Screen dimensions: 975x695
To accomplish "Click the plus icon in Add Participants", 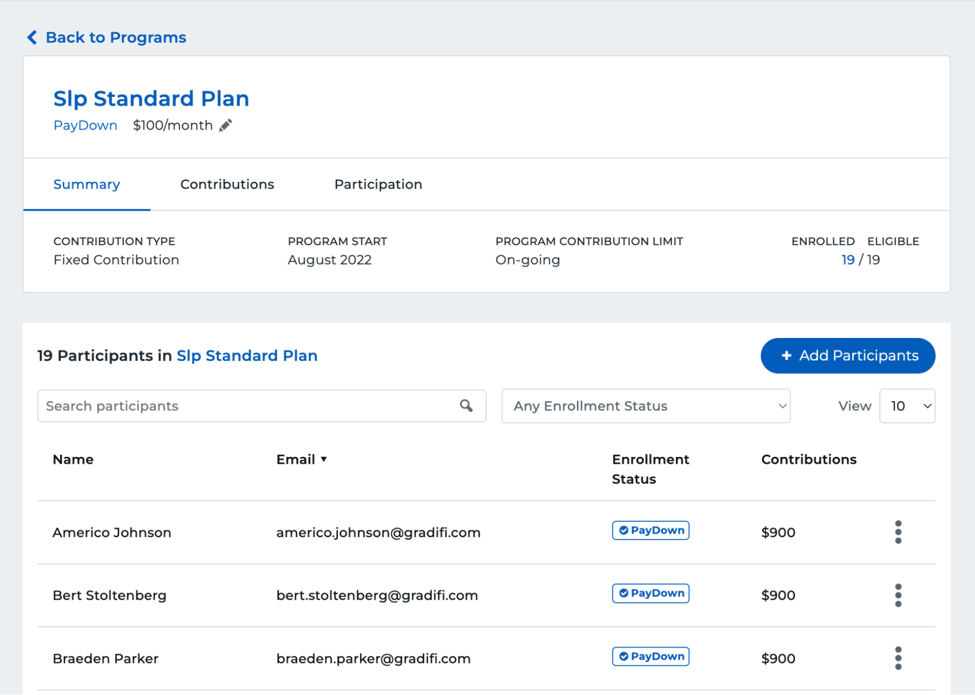I will coord(786,356).
